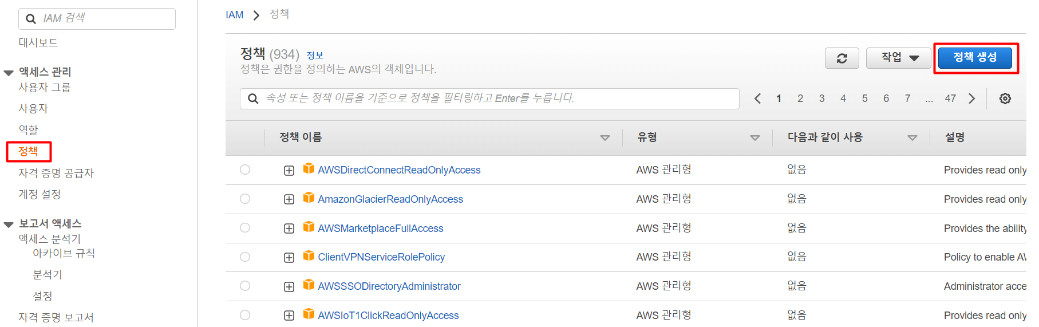Image resolution: width=1039 pixels, height=327 pixels.
Task: Open 정책 in the sidebar
Action: click(x=28, y=151)
